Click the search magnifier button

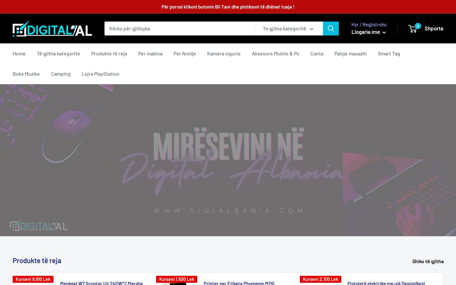[331, 28]
